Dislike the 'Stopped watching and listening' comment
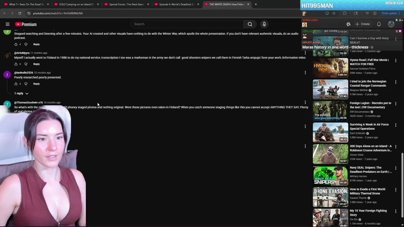This screenshot has height=227, width=404. pos(26,44)
